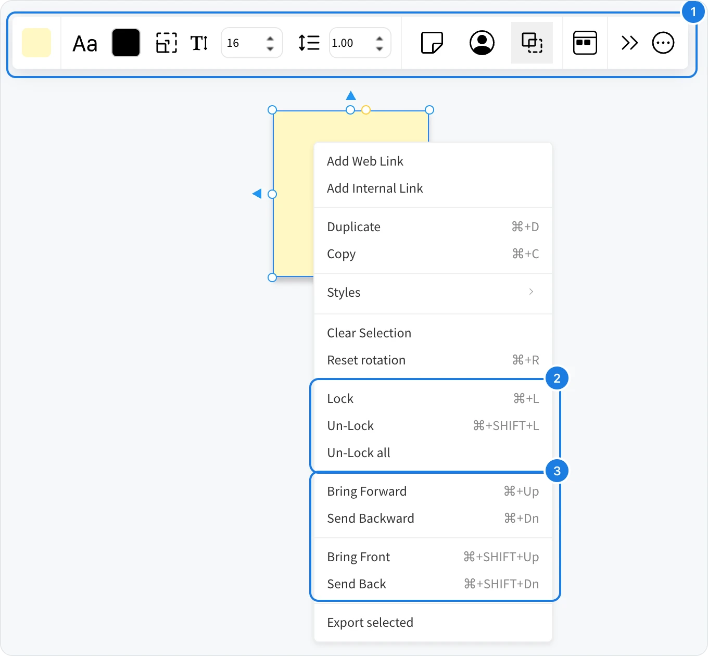This screenshot has width=708, height=656.
Task: Choose Reset rotation
Action: [433, 360]
